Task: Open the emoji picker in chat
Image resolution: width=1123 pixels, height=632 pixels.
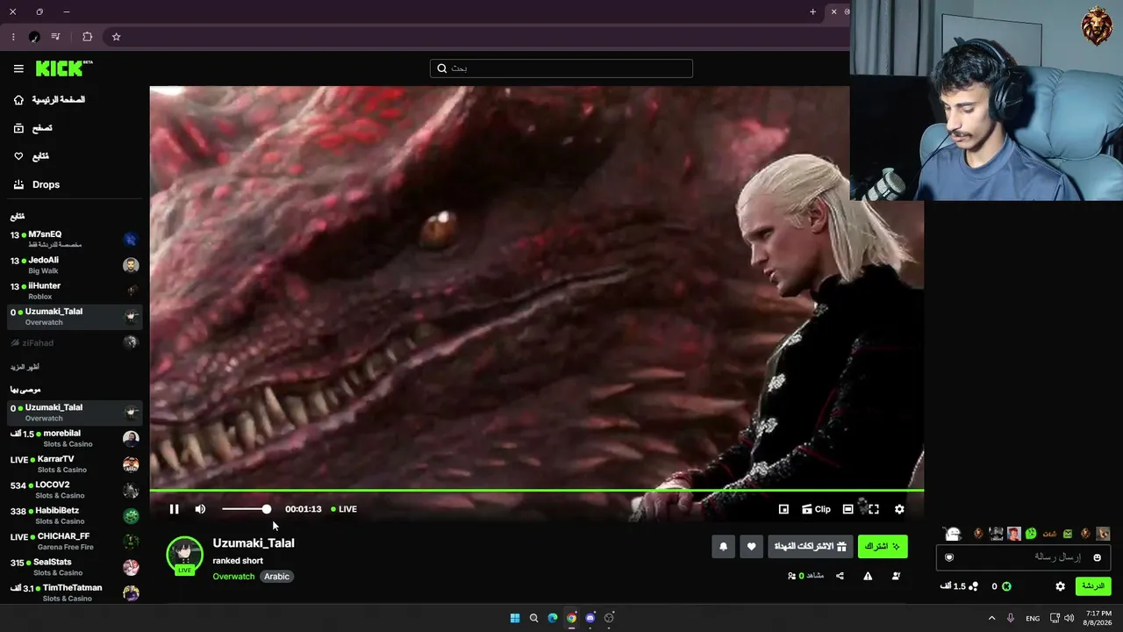Action: (x=1097, y=557)
